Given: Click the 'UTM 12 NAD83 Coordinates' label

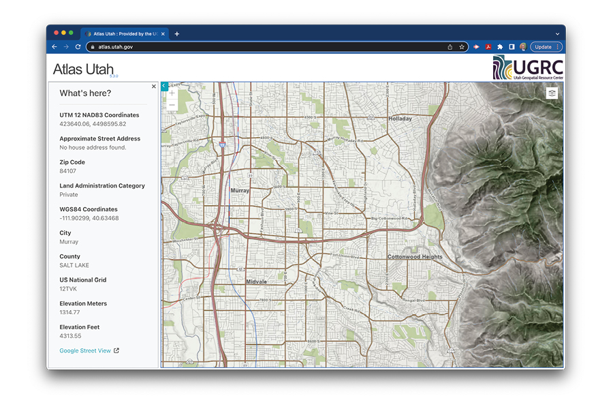Looking at the screenshot, I should [x=99, y=115].
